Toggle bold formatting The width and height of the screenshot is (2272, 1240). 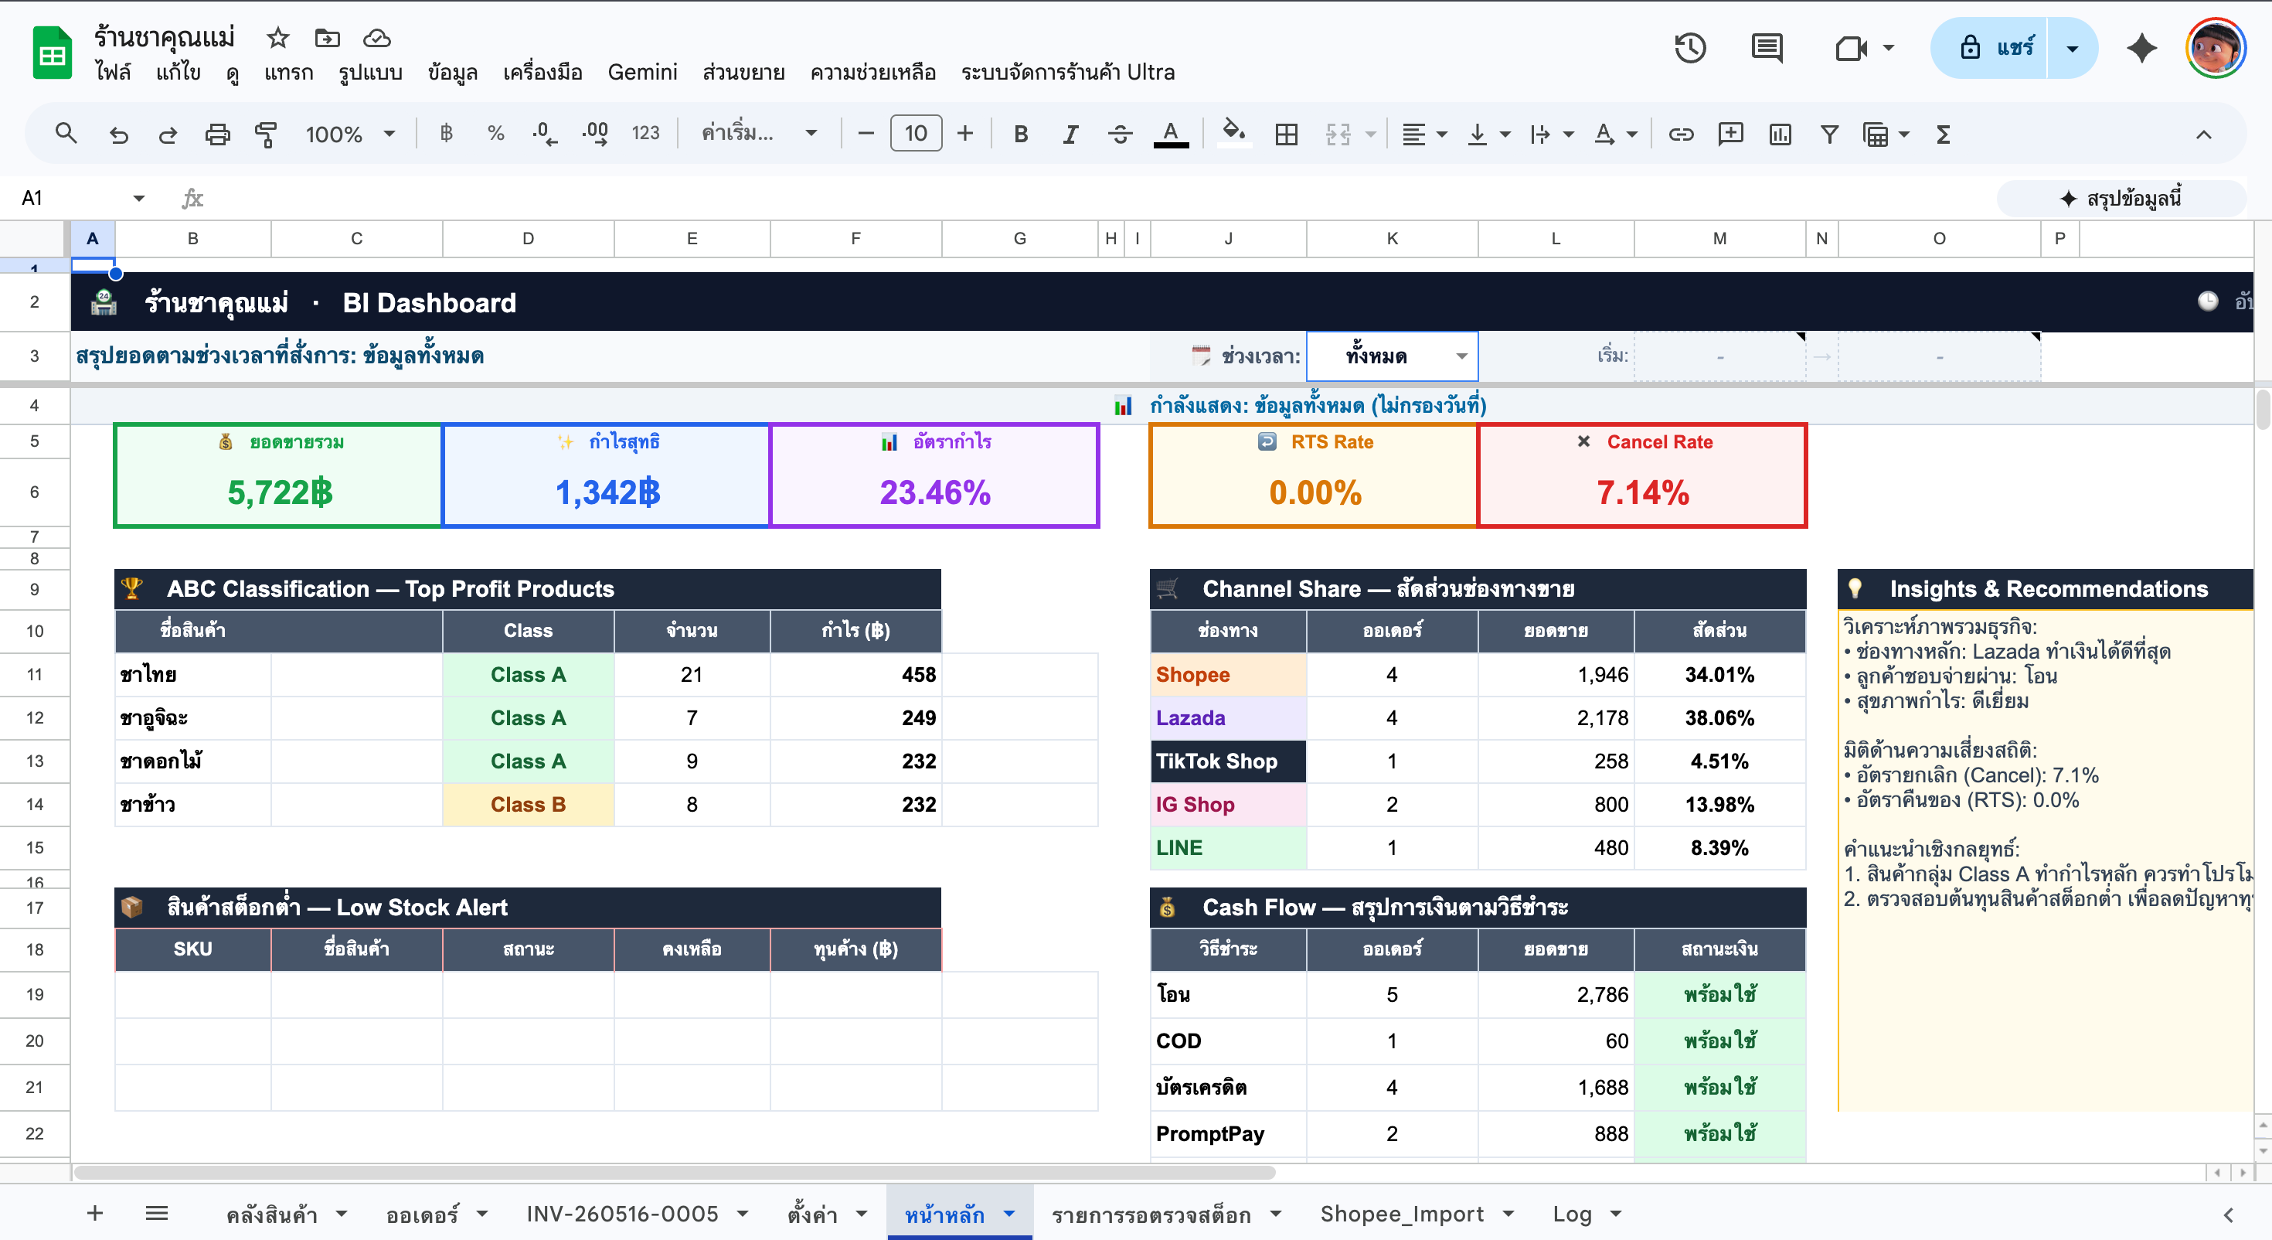1020,135
